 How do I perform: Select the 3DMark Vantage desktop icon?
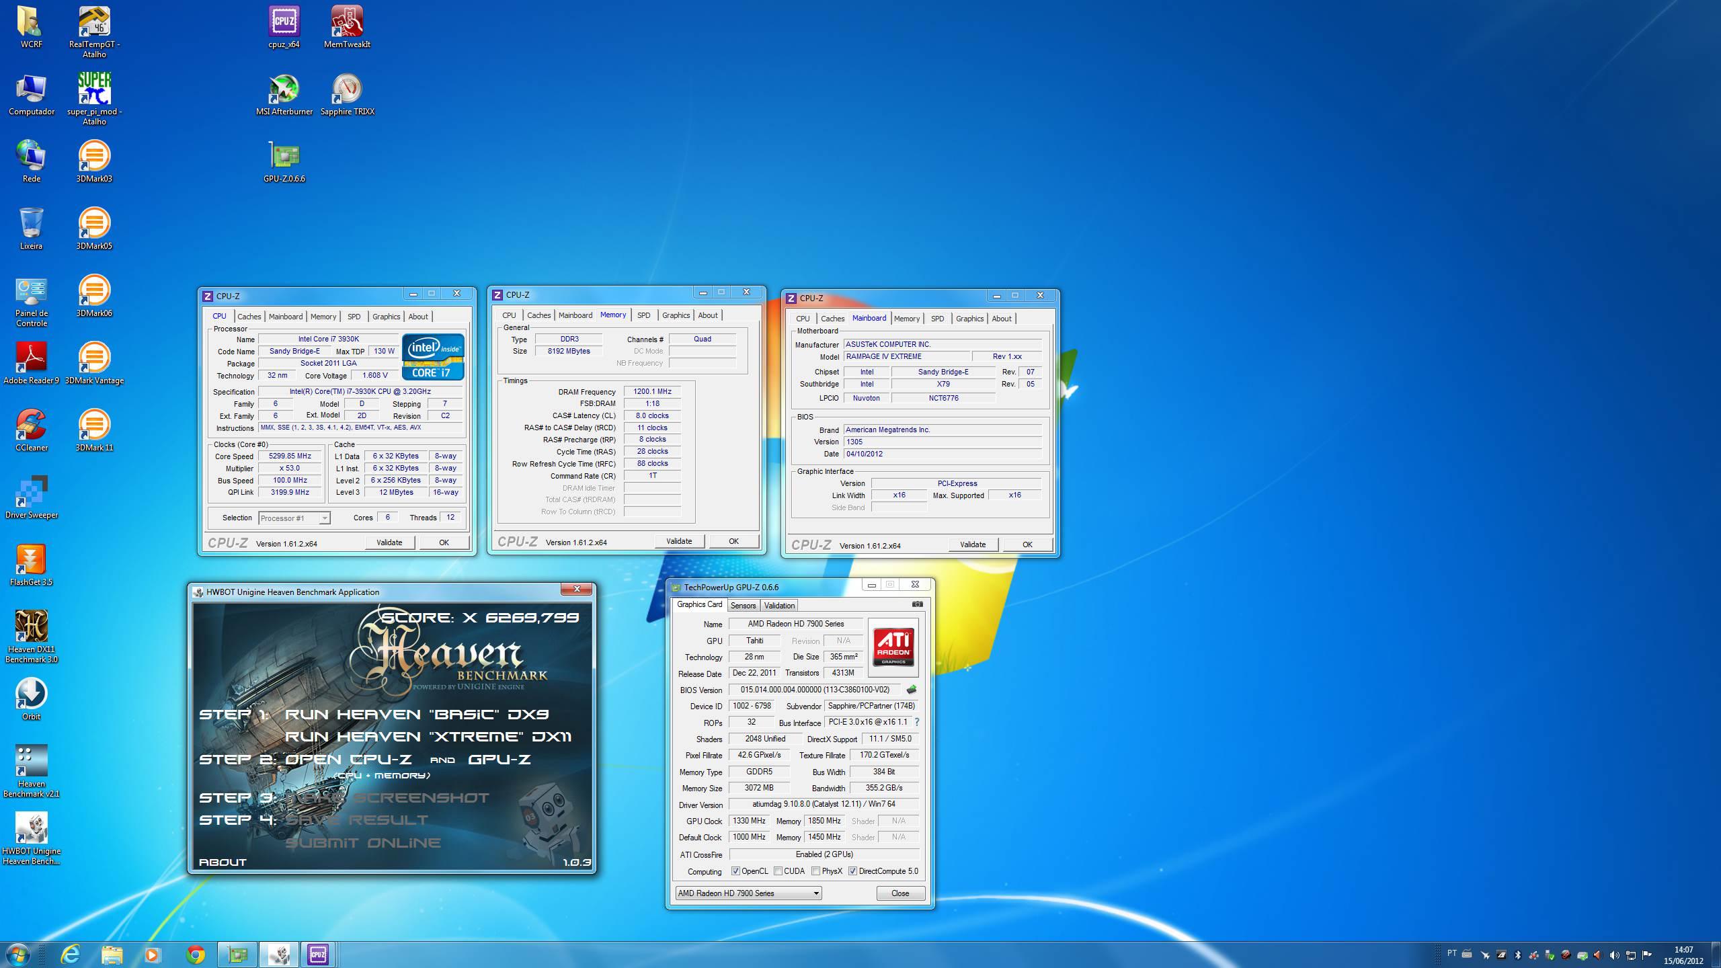tap(94, 363)
